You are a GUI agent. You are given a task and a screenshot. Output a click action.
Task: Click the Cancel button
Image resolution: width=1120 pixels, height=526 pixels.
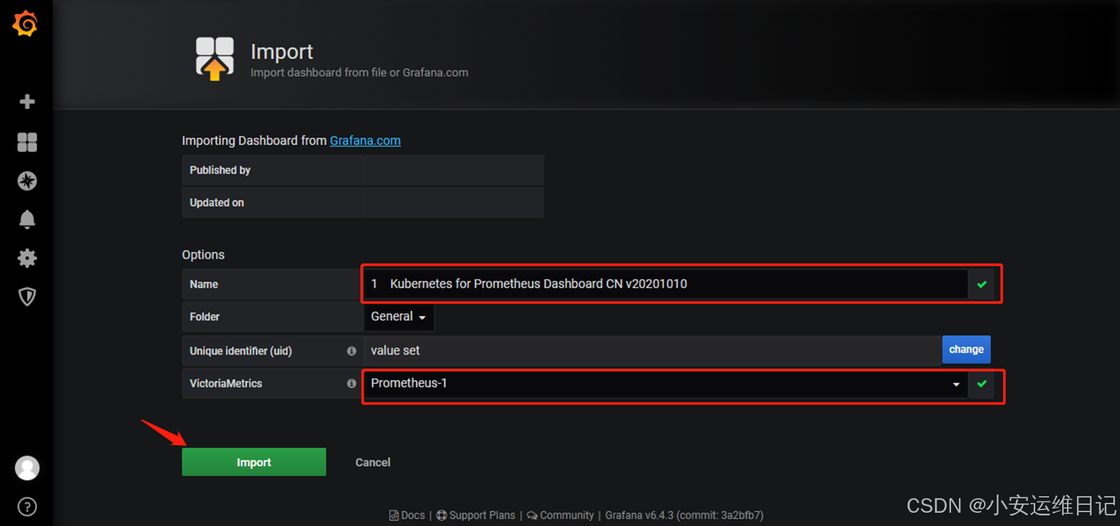coord(372,462)
